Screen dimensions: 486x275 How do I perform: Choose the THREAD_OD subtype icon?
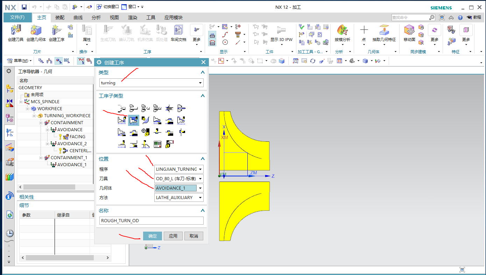(x=122, y=144)
